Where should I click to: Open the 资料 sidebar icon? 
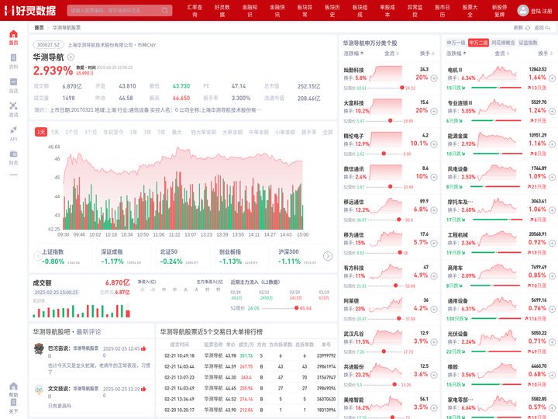click(13, 61)
